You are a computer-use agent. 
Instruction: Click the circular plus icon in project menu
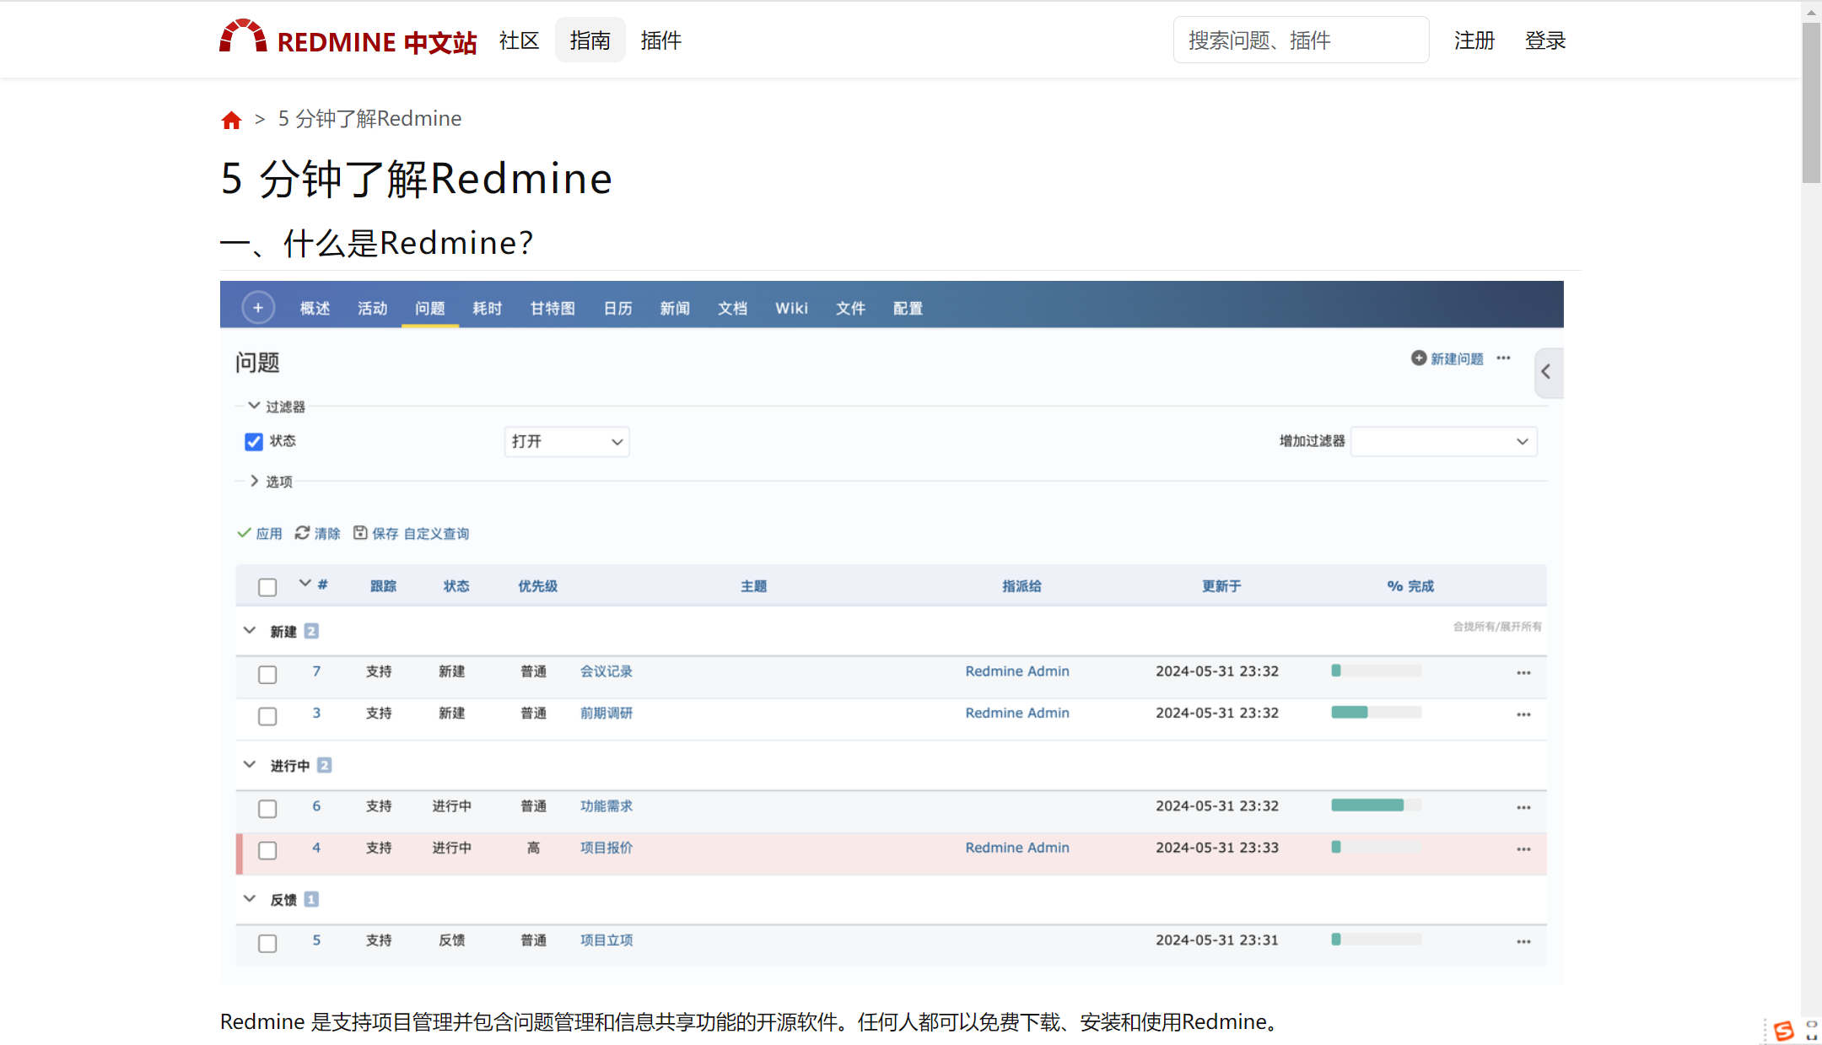point(258,308)
